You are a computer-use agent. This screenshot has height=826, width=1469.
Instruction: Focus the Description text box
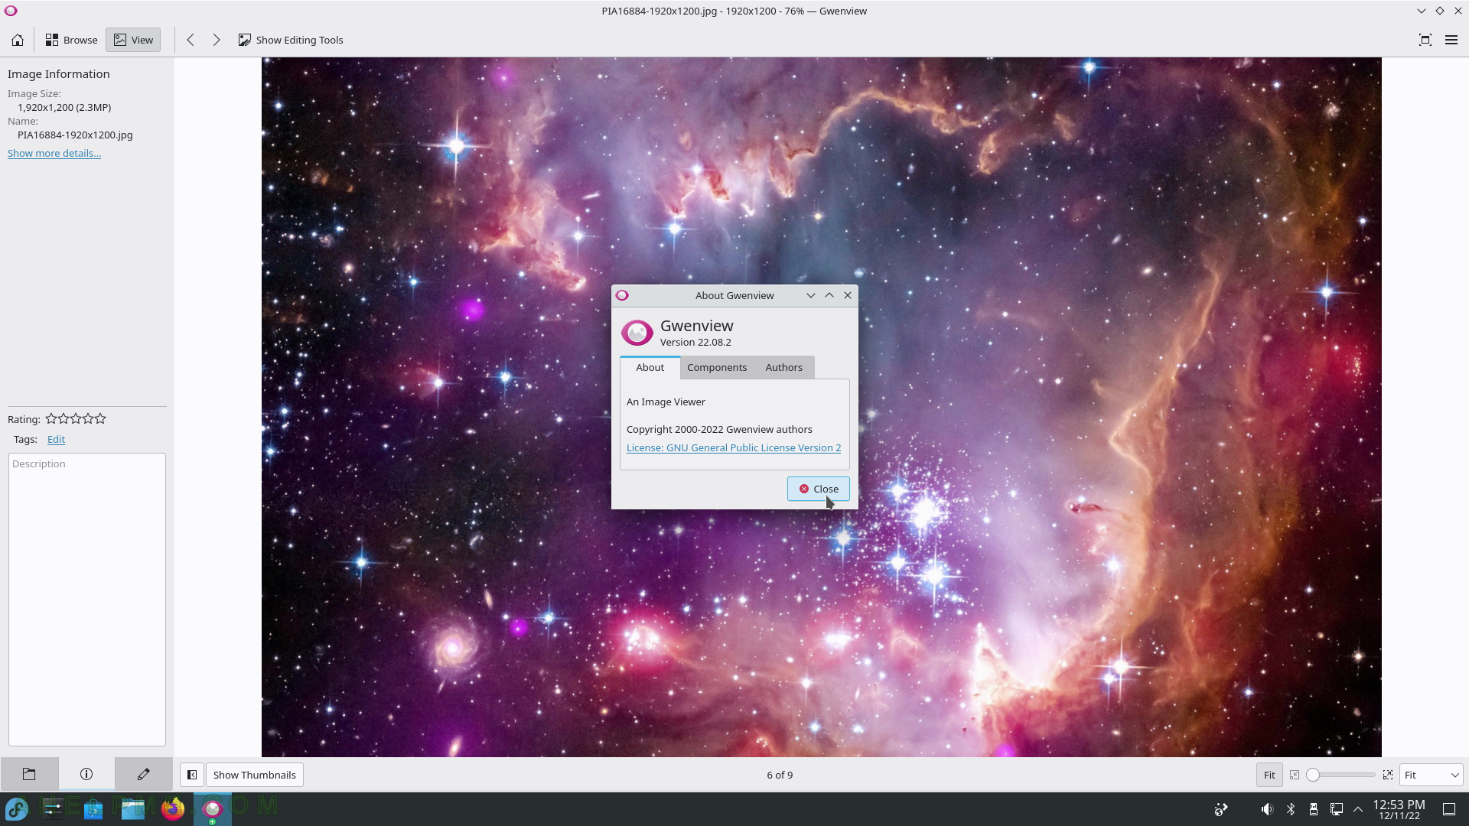pos(87,600)
